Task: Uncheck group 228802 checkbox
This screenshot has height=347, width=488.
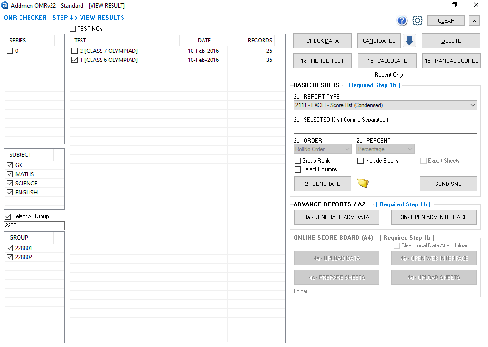Action: tap(10, 257)
